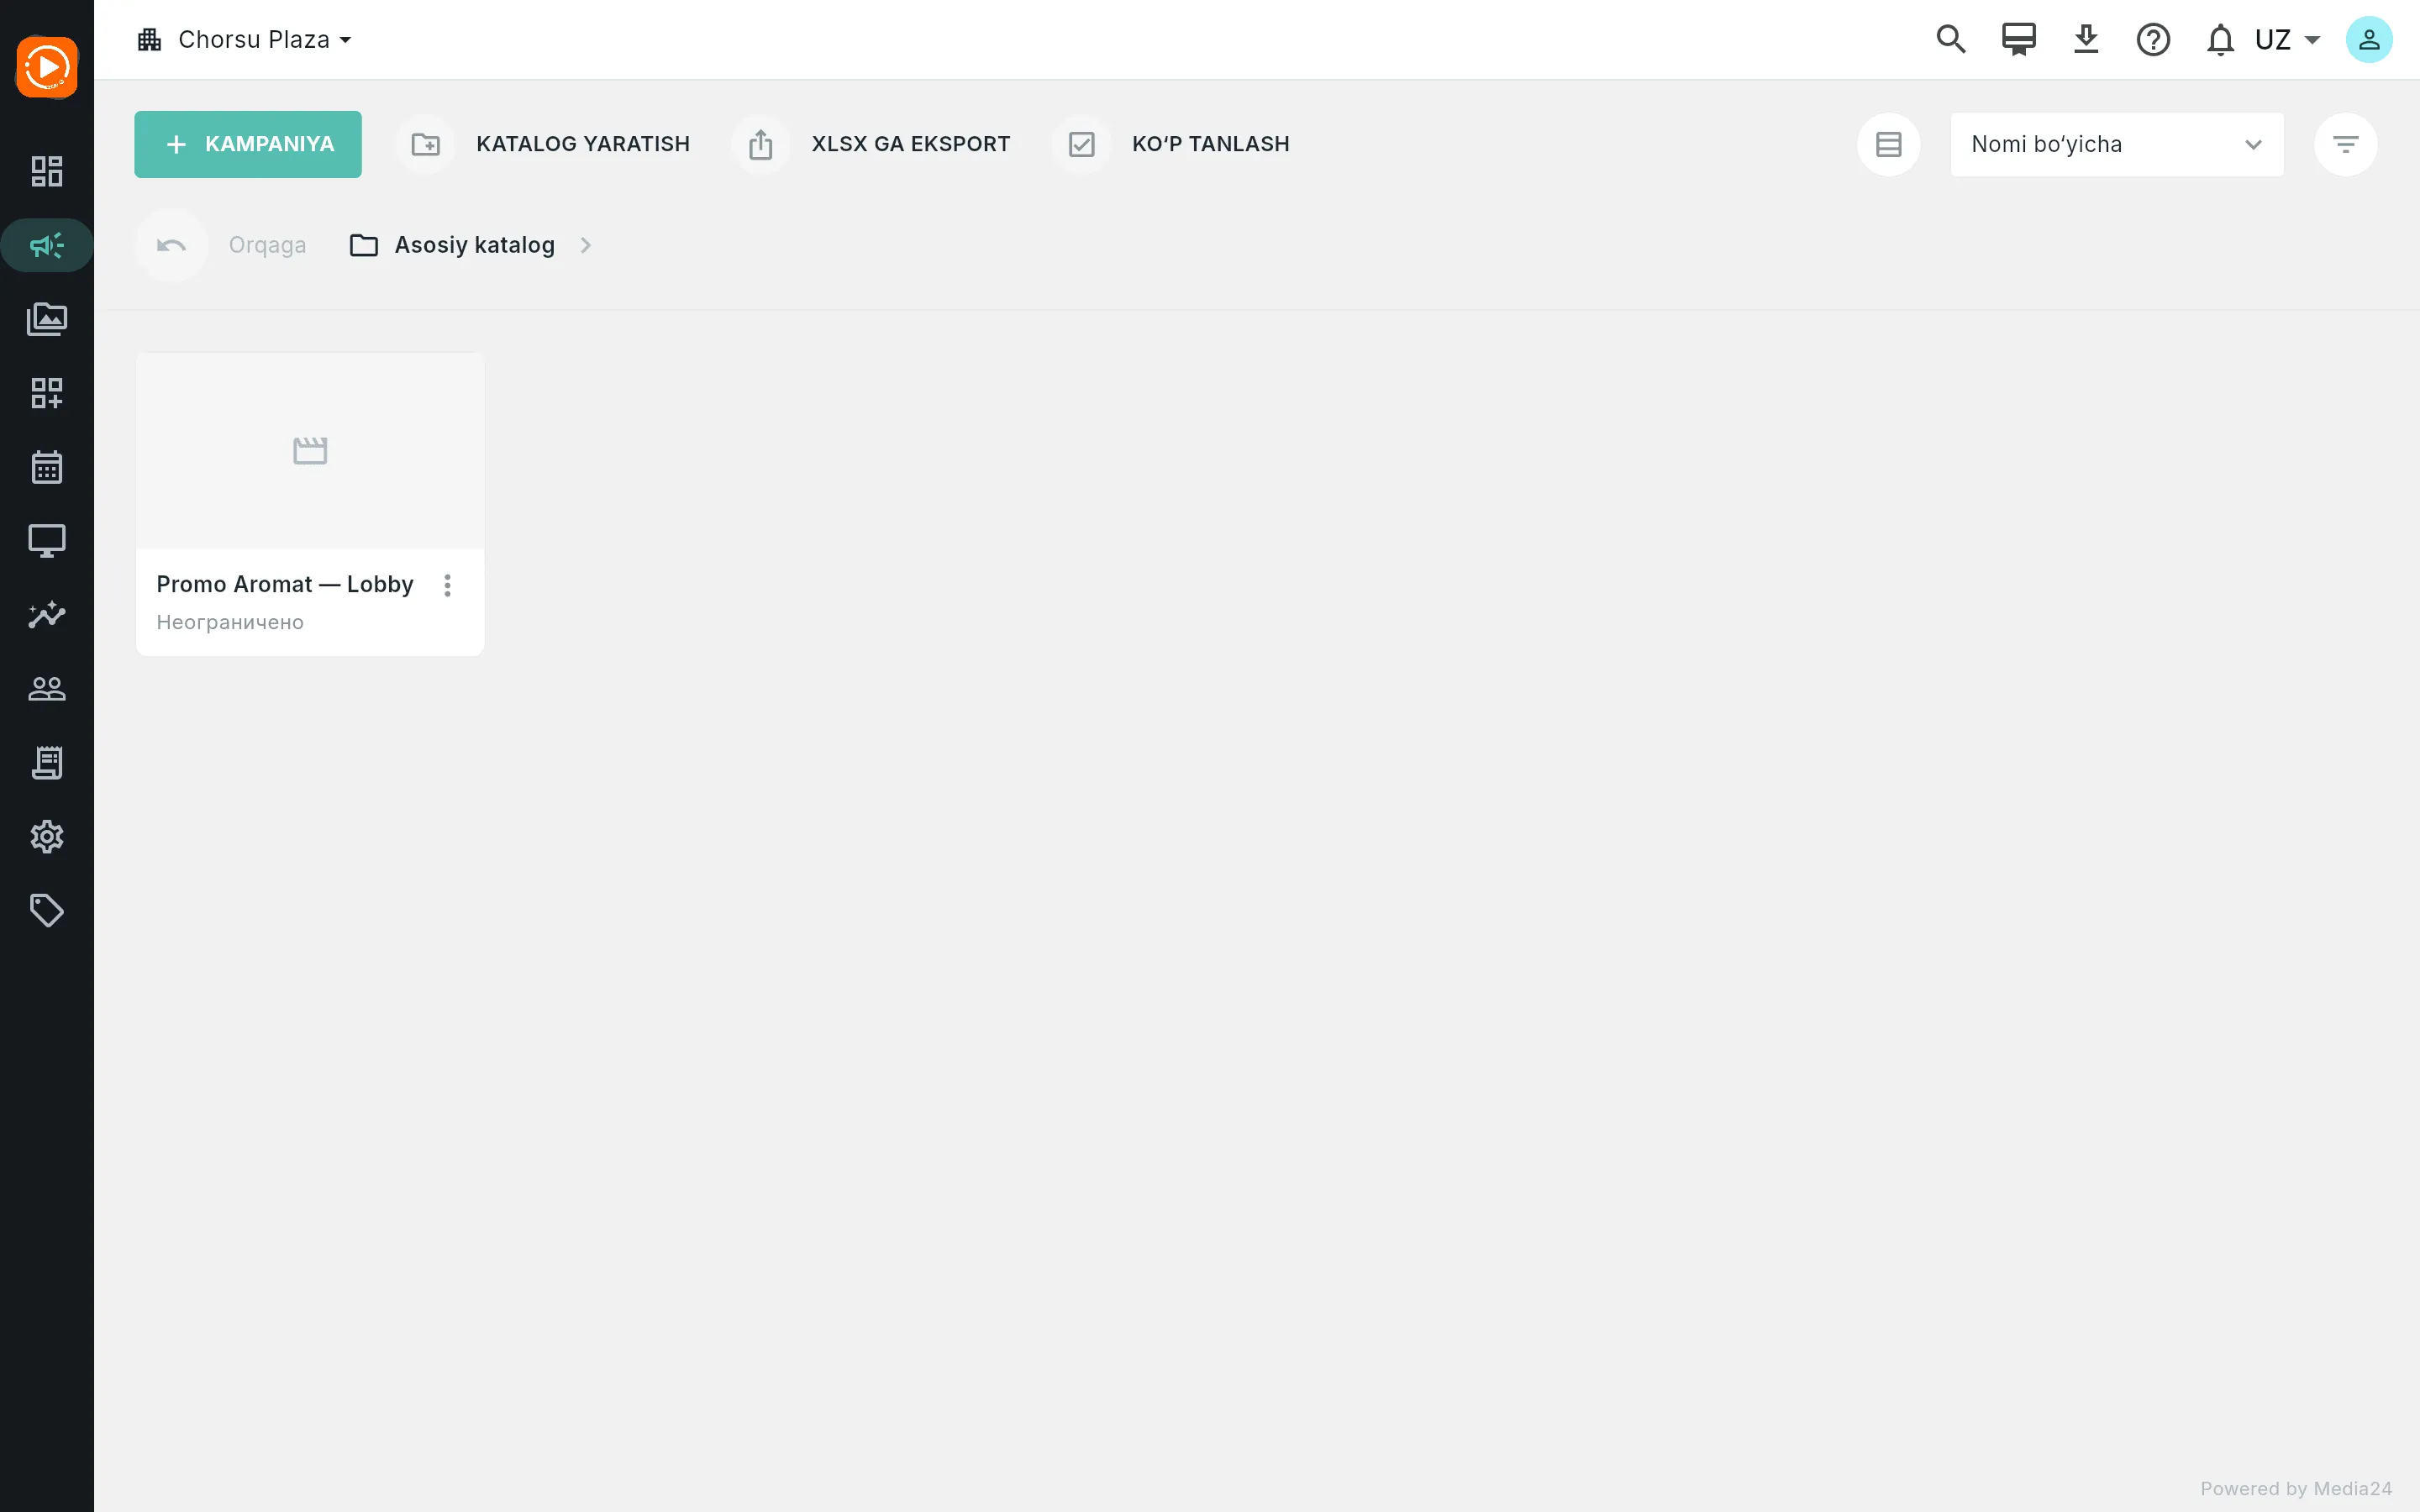2420x1512 pixels.
Task: Open the notifications bell
Action: (x=2220, y=40)
